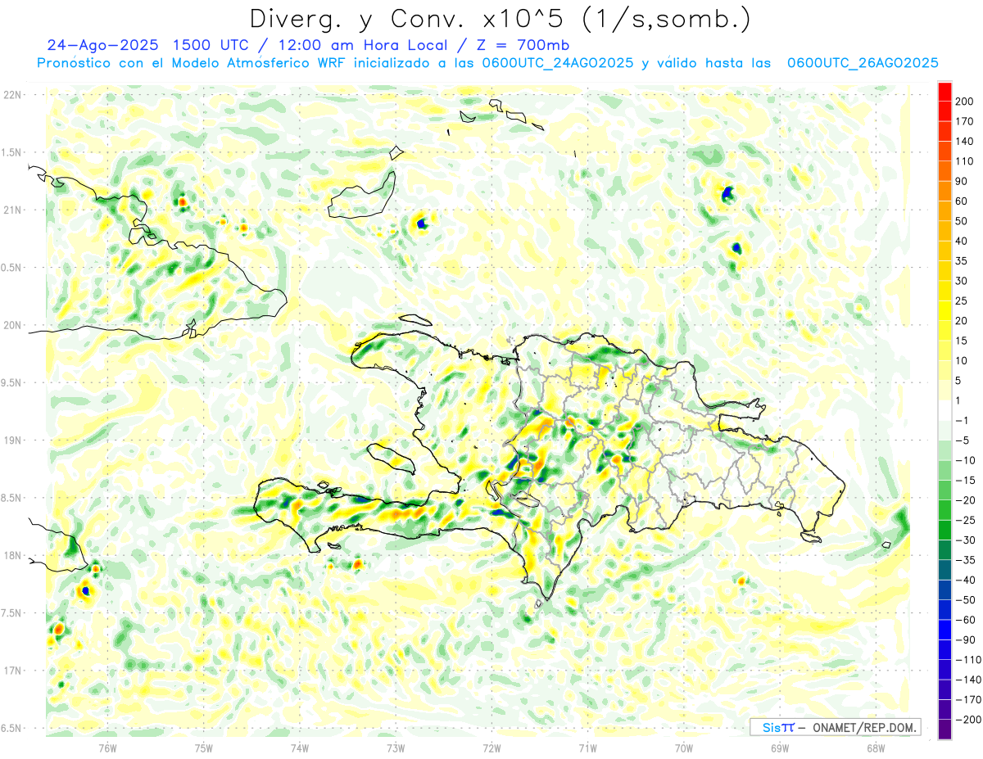Click the '-40' colorbar value
This screenshot has width=983, height=759.
click(x=964, y=580)
